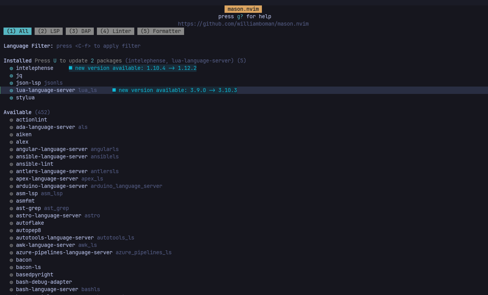Click the update square icon on lua-language-server row
Image resolution: width=488 pixels, height=295 pixels.
[114, 90]
